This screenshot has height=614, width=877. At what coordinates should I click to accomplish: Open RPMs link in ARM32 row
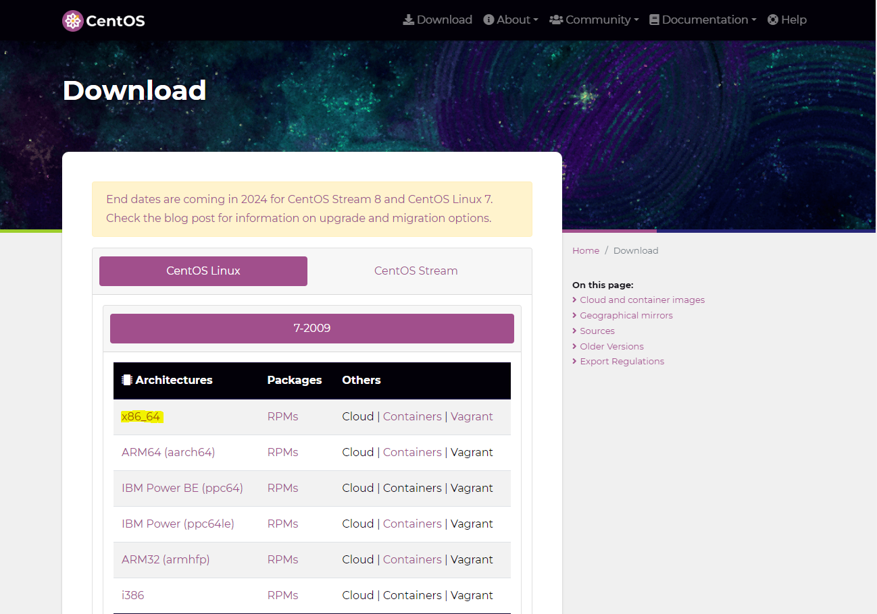(x=282, y=559)
